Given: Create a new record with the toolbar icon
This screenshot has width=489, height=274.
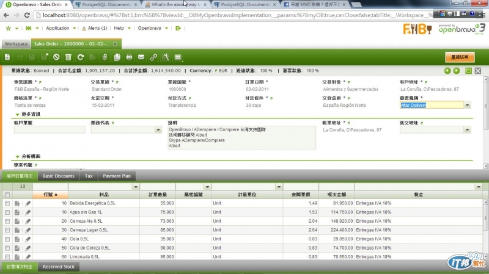Looking at the screenshot, I should point(7,57).
